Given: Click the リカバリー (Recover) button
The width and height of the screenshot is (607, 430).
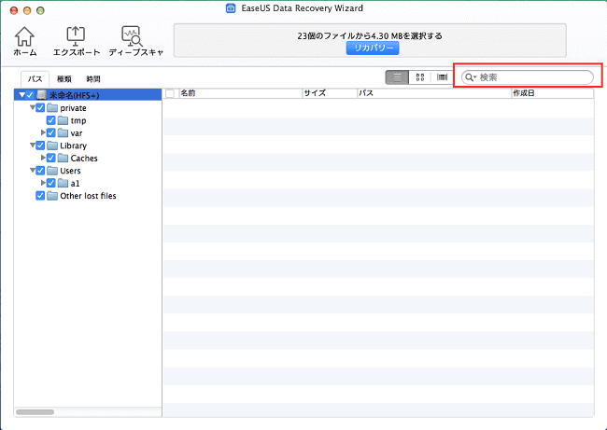Looking at the screenshot, I should pos(373,49).
